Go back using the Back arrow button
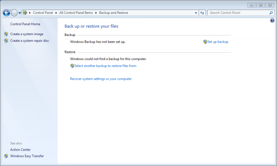The image size is (277, 166). [x=6, y=13]
